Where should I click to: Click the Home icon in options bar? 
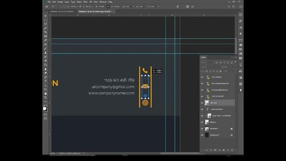point(46,7)
